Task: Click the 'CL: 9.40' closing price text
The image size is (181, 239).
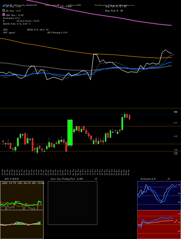Action: [66, 7]
